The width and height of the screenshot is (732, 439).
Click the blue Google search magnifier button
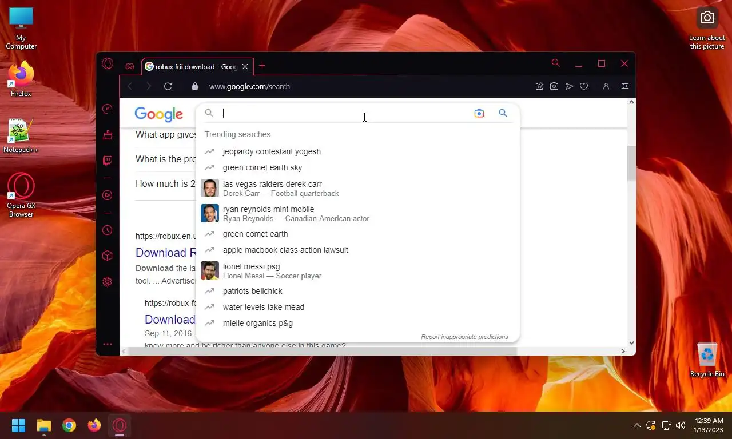click(x=503, y=113)
